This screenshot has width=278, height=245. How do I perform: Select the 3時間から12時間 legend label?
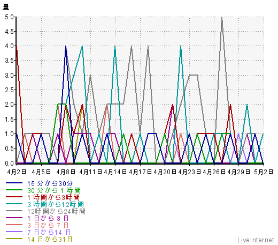click(56, 204)
